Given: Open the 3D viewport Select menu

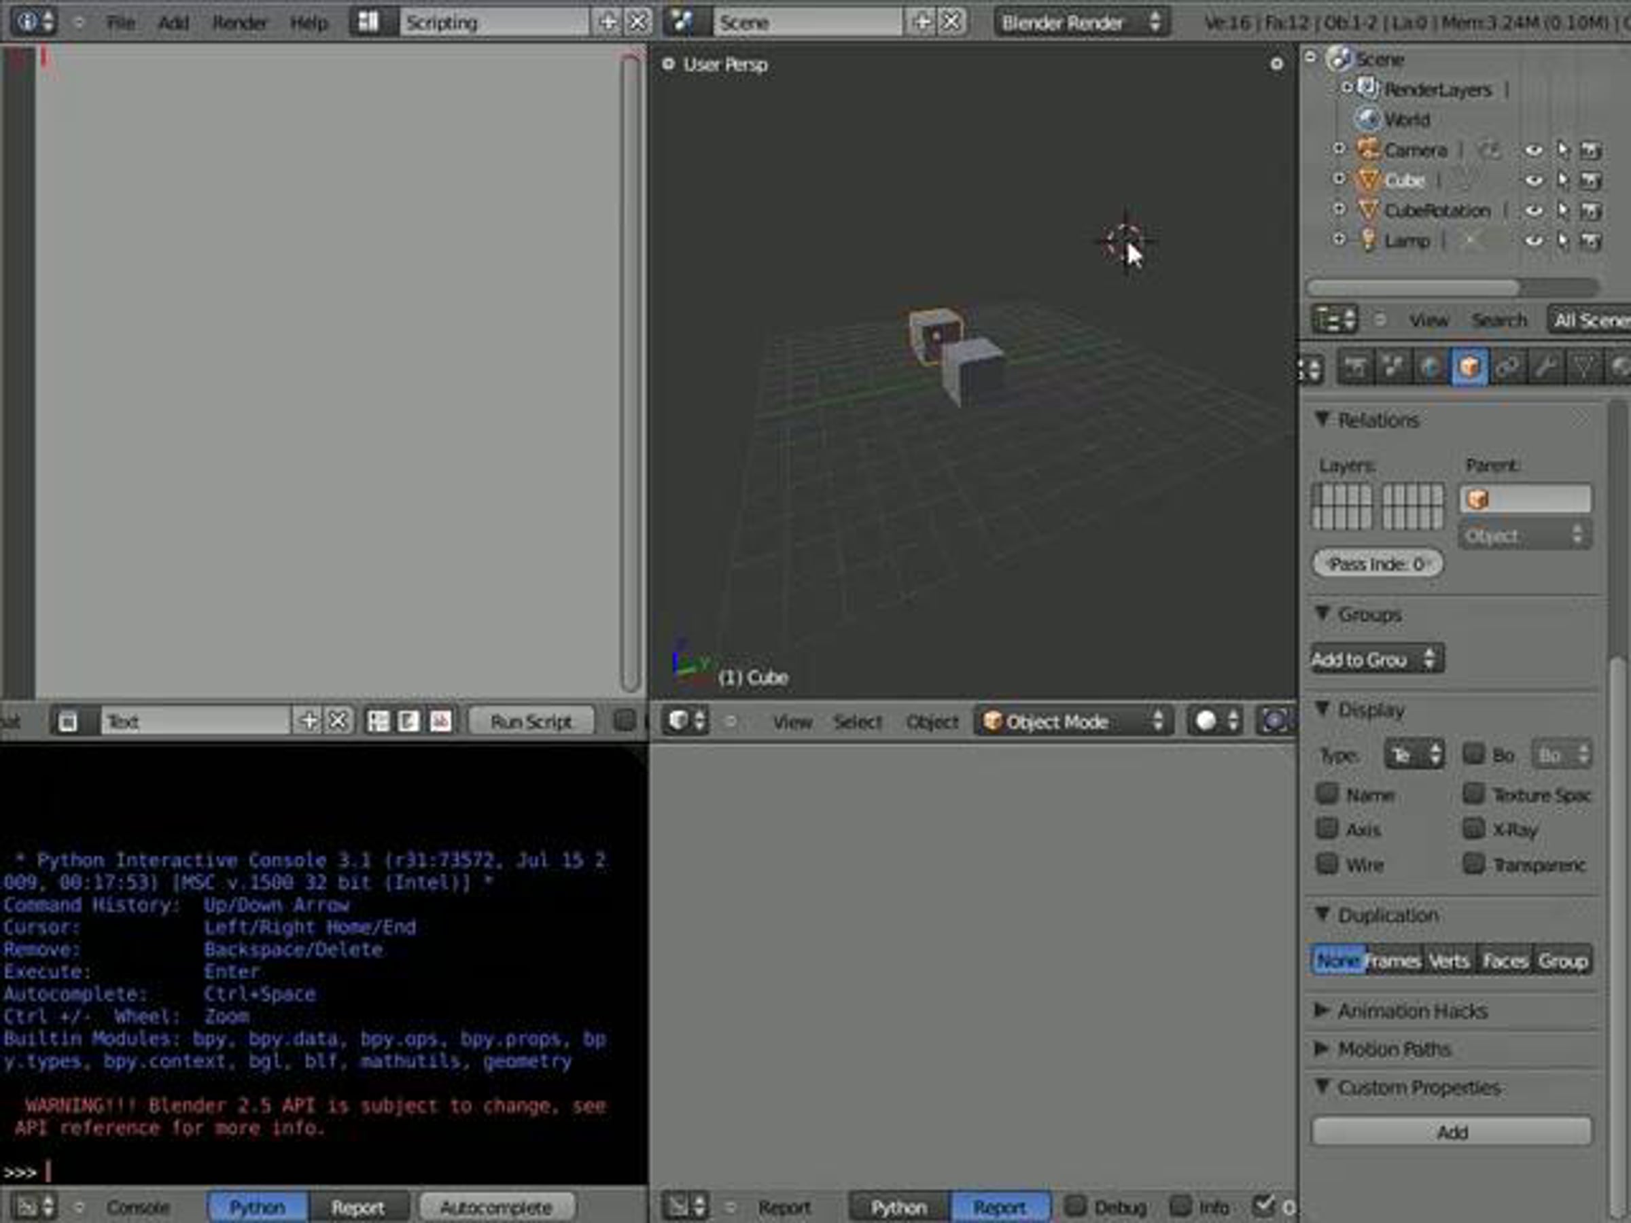Looking at the screenshot, I should point(858,722).
